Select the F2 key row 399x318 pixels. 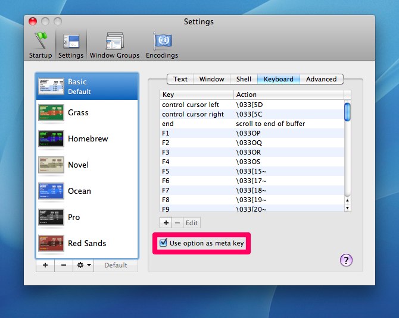click(252, 143)
